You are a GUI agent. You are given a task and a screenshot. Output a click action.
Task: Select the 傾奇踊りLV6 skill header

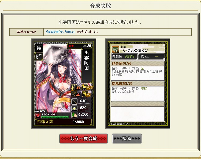(138, 63)
